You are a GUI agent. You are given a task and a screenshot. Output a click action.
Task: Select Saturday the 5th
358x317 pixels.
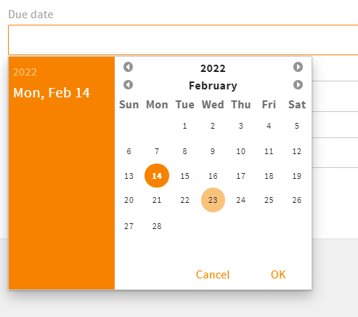[297, 126]
